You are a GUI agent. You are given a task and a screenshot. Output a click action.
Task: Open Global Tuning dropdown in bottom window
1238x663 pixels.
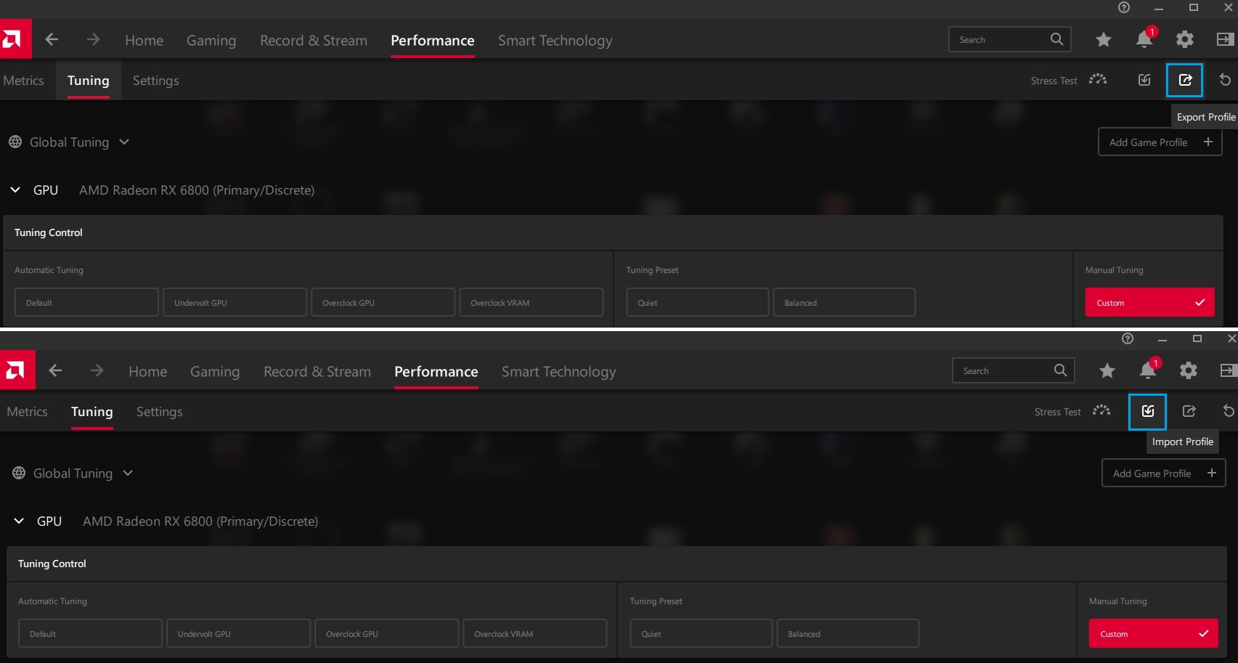[73, 473]
